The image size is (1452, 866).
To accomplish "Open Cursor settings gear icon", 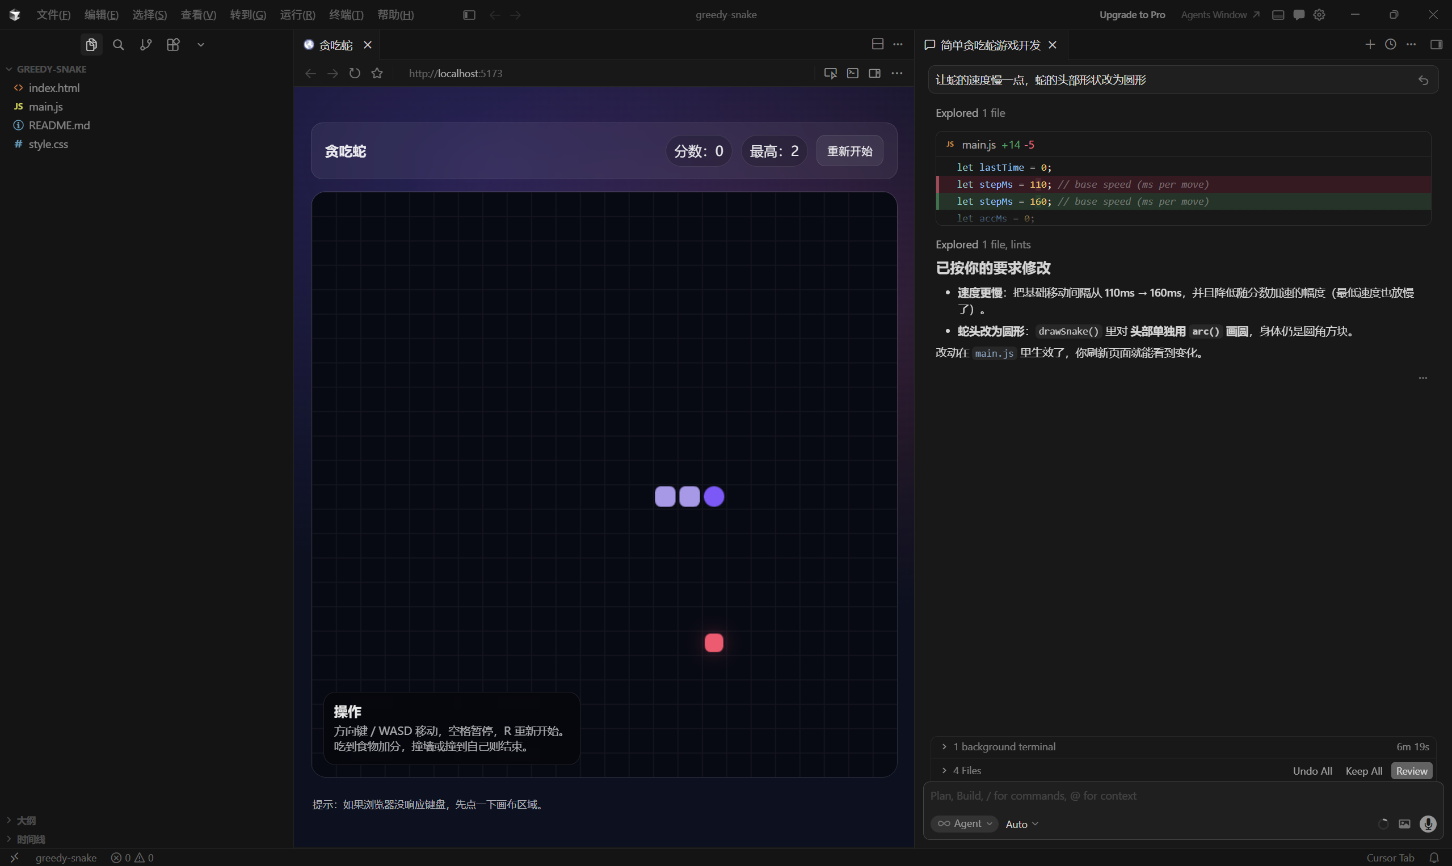I will [x=1319, y=15].
